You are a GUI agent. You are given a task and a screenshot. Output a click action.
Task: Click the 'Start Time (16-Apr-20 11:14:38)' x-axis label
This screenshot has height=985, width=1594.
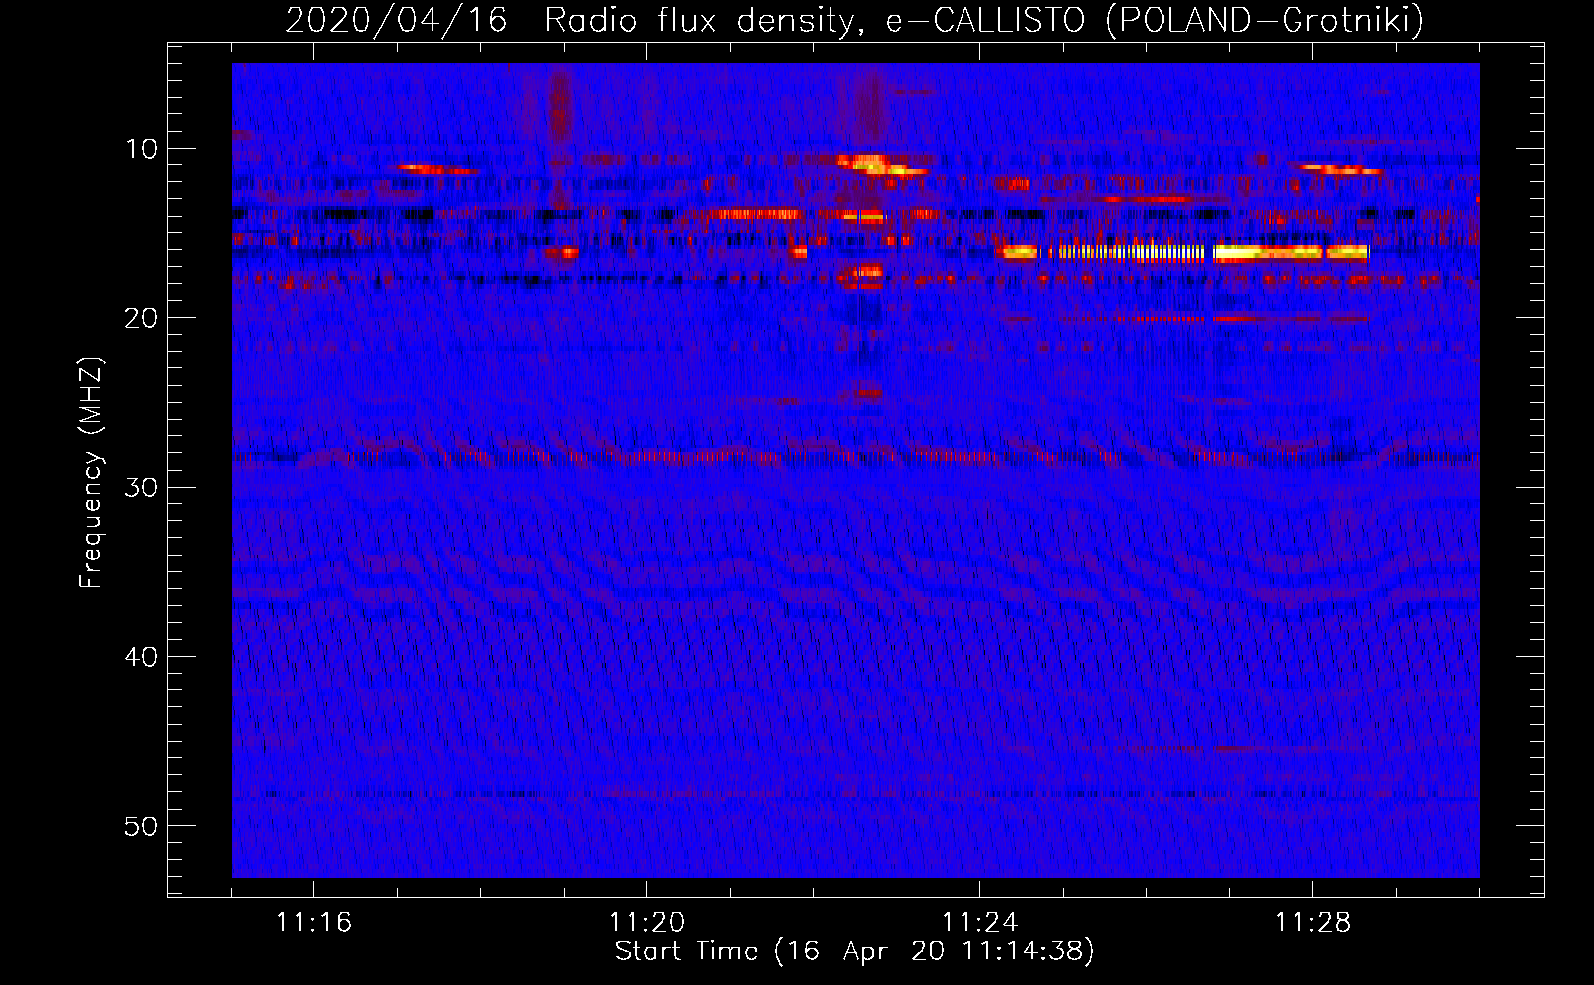coord(854,952)
